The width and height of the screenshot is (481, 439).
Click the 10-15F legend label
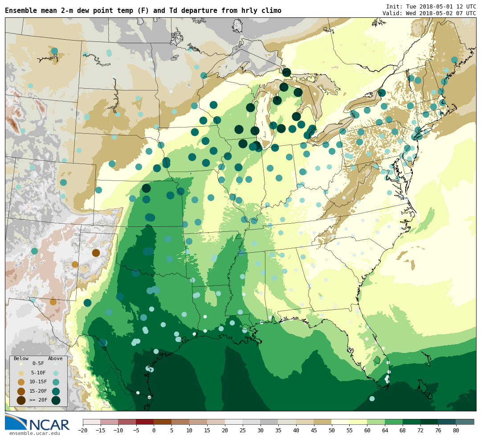point(38,382)
